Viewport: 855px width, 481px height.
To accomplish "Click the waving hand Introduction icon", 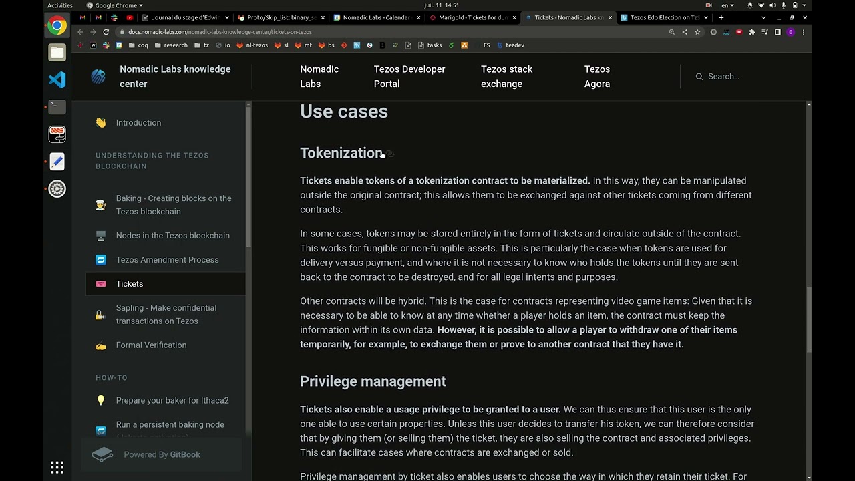I will [101, 123].
